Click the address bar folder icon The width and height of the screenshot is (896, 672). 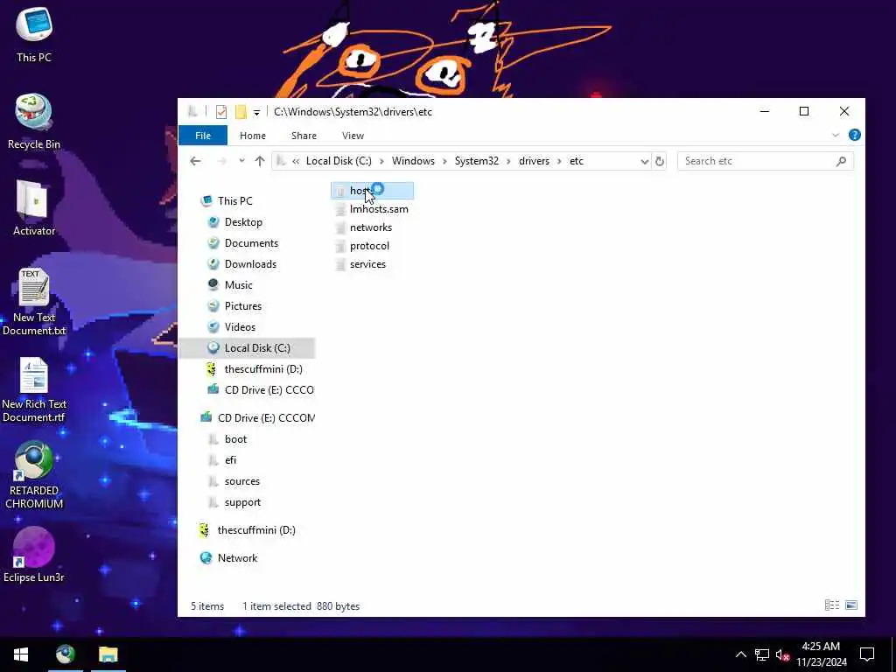pos(281,161)
